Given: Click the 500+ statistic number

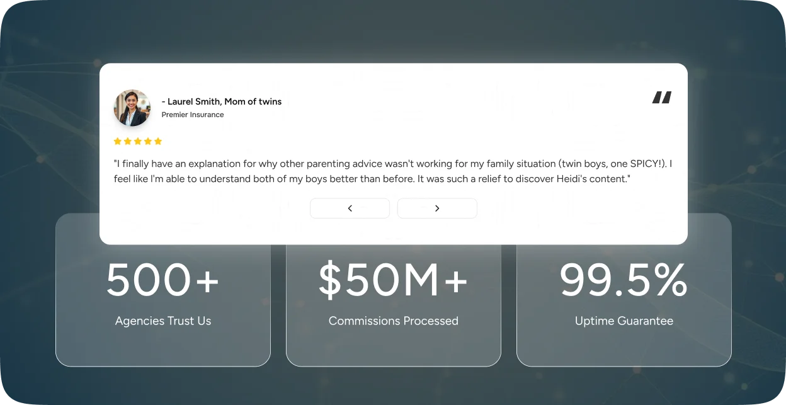Looking at the screenshot, I should click(162, 280).
